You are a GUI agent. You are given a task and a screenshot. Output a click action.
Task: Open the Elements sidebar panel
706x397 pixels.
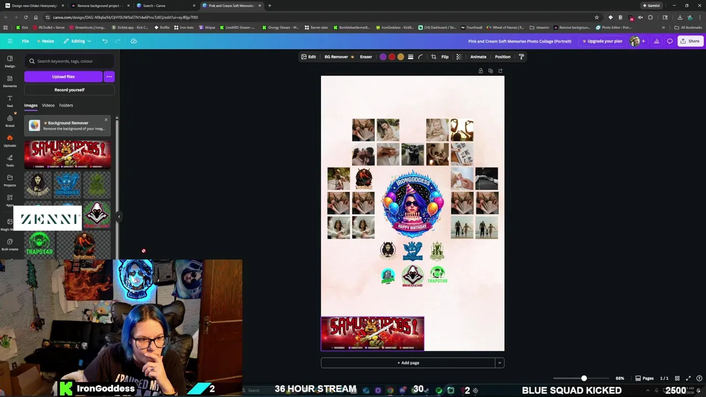pyautogui.click(x=10, y=81)
